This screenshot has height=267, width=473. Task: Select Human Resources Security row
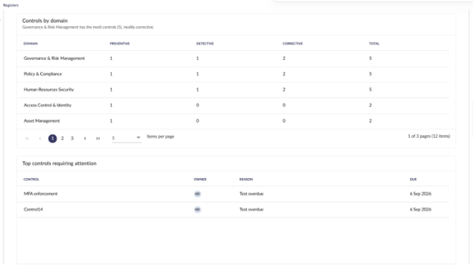point(233,90)
